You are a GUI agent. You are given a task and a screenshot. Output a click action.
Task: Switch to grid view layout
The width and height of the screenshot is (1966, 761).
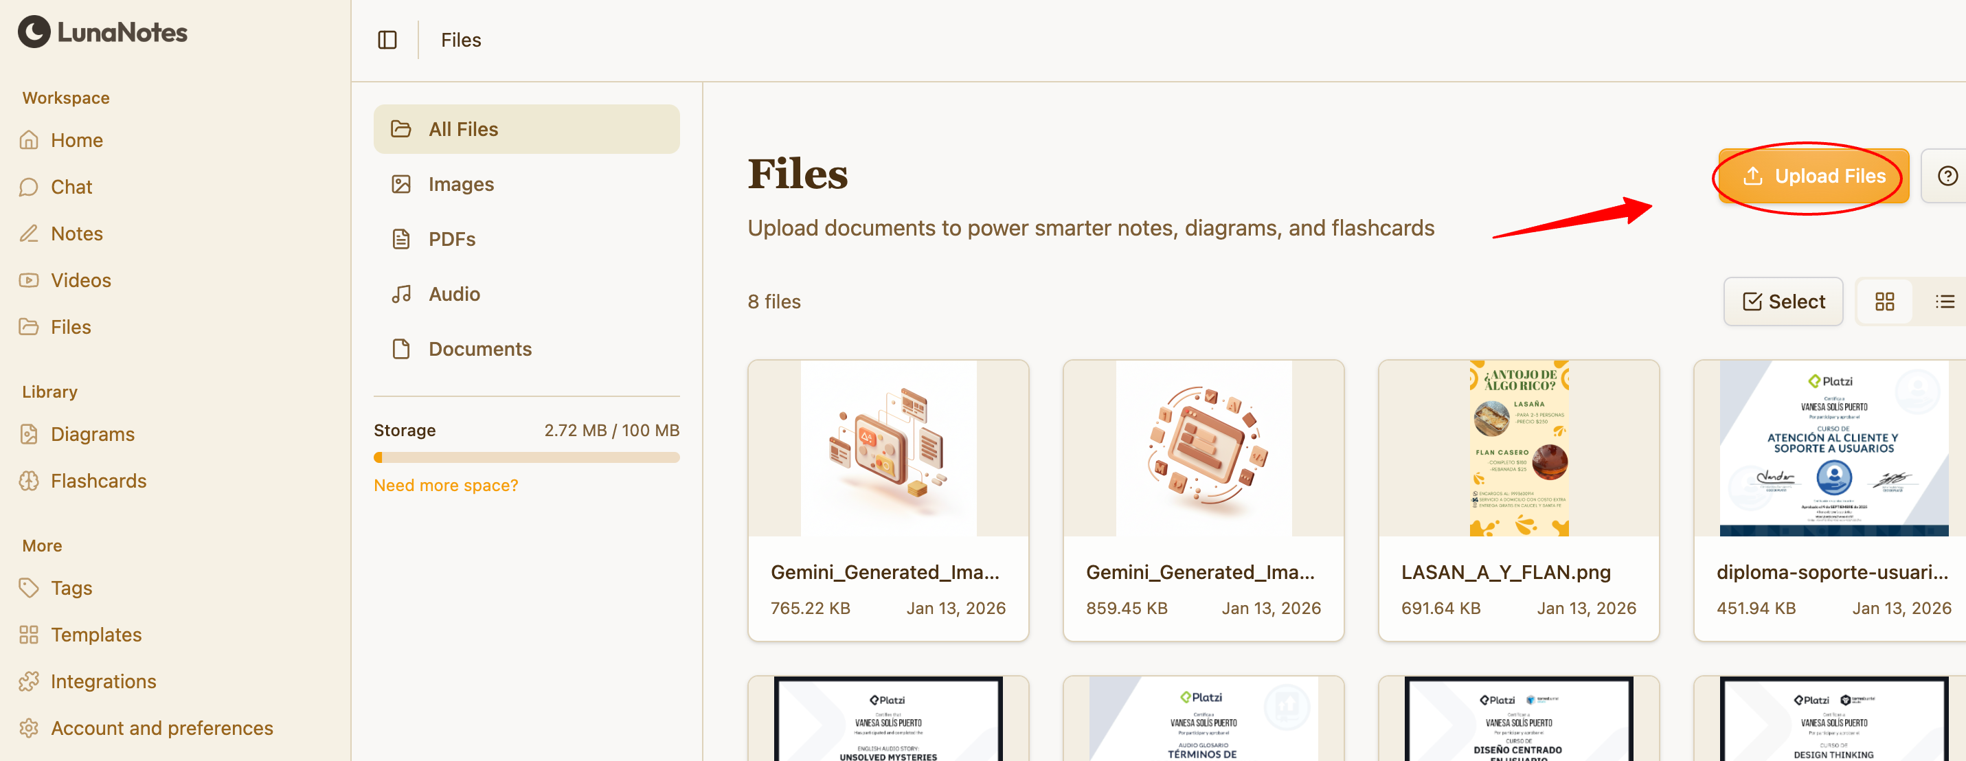click(x=1884, y=302)
